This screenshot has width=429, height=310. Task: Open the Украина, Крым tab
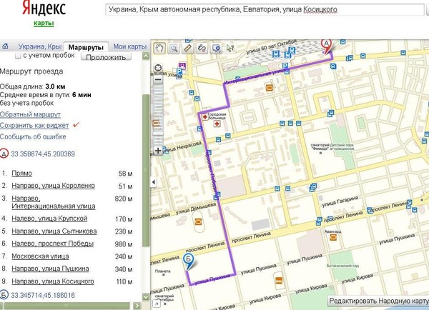pyautogui.click(x=39, y=46)
